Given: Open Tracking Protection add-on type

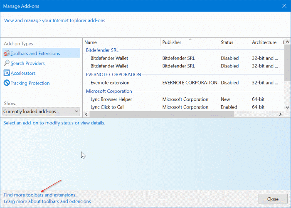Looking at the screenshot, I should point(30,83).
